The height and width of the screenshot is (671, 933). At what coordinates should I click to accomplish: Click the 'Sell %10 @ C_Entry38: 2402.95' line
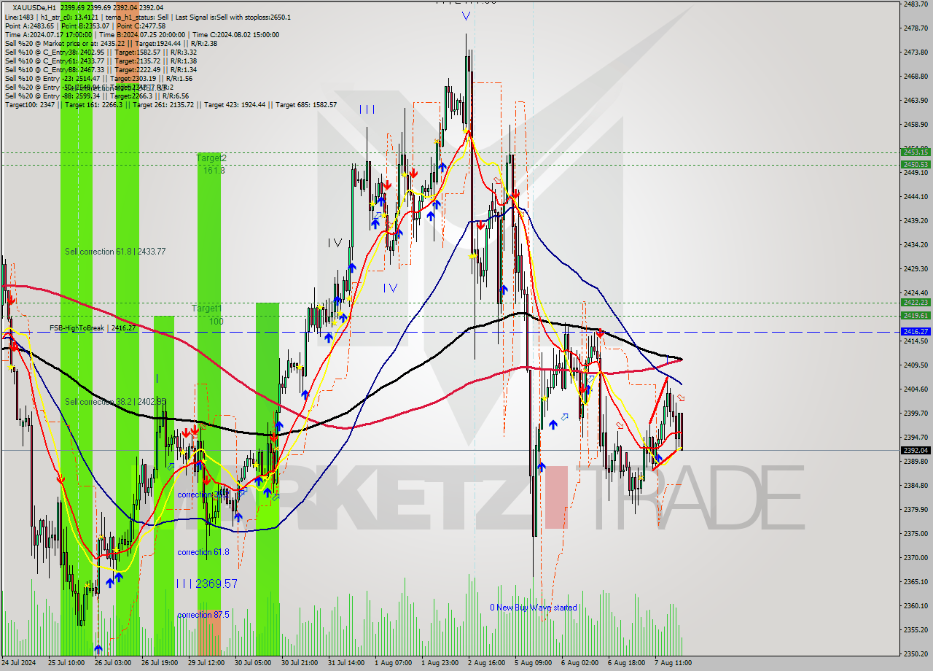101,53
